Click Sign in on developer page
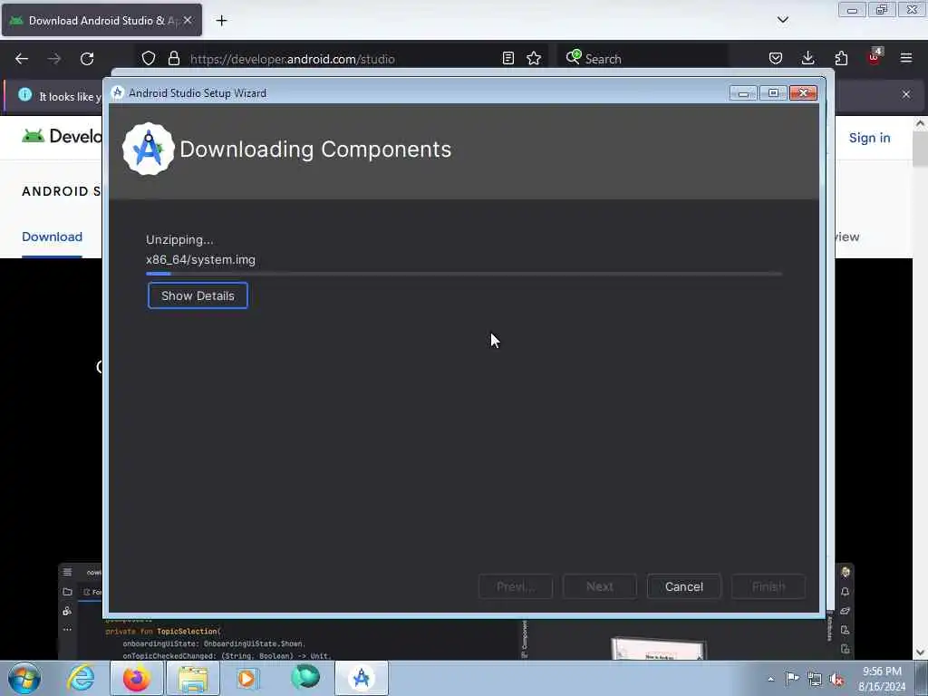Screen dimensions: 928x696 [x=869, y=138]
